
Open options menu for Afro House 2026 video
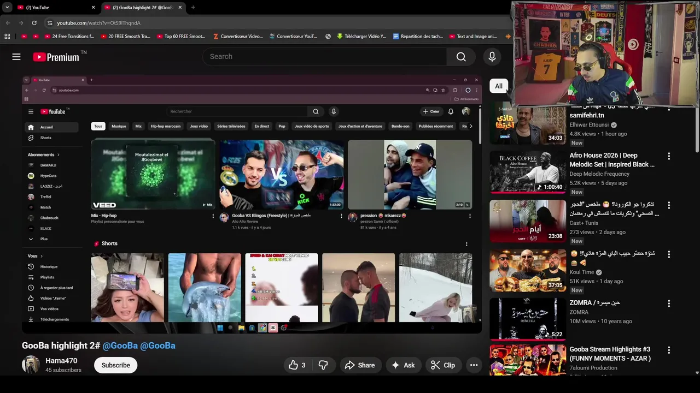pos(668,156)
